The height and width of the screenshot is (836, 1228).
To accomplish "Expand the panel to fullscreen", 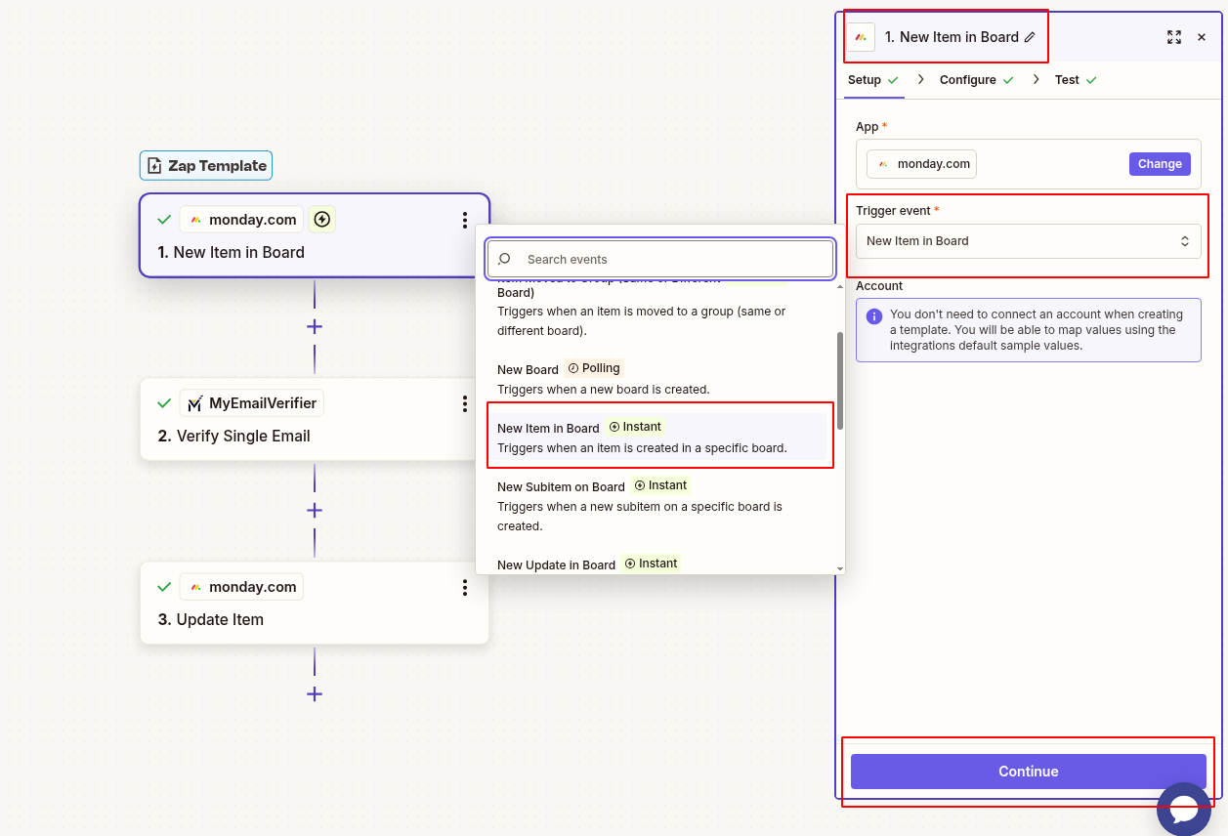I will [1174, 36].
